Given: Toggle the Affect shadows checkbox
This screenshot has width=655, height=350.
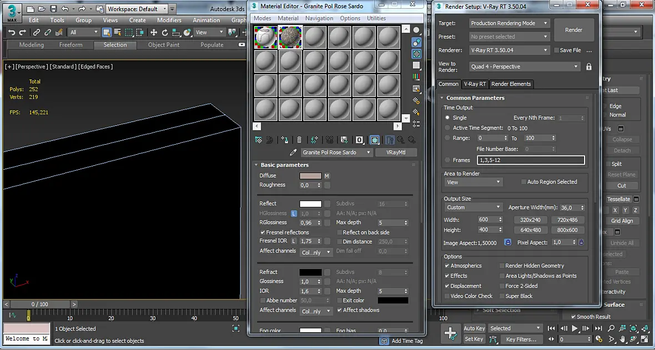Looking at the screenshot, I should coord(340,310).
